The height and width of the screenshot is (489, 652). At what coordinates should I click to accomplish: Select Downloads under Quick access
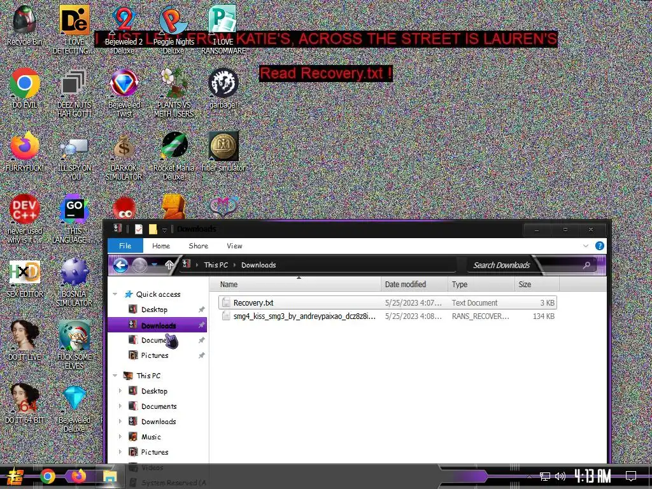[157, 325]
